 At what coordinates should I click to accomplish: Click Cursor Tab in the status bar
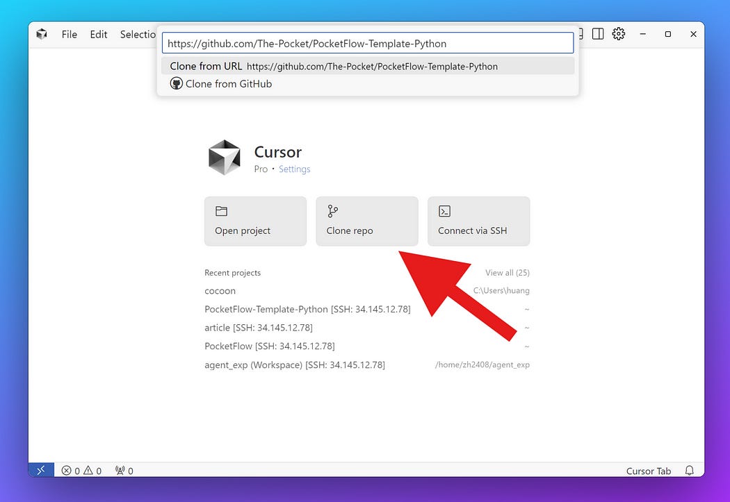click(648, 471)
